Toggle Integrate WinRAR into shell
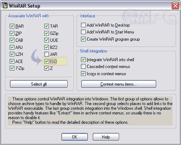 [83, 59]
